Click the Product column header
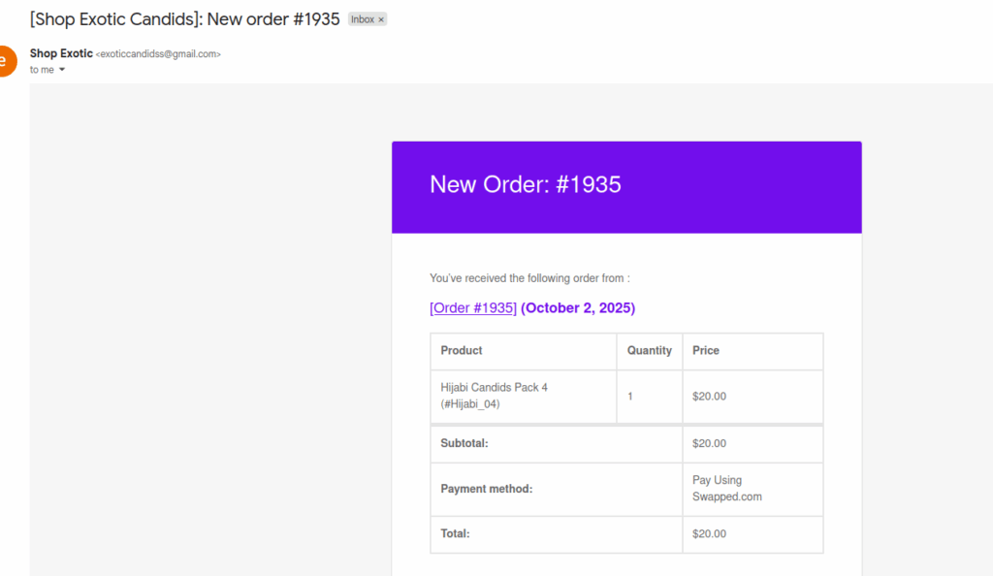The width and height of the screenshot is (993, 576). (462, 350)
